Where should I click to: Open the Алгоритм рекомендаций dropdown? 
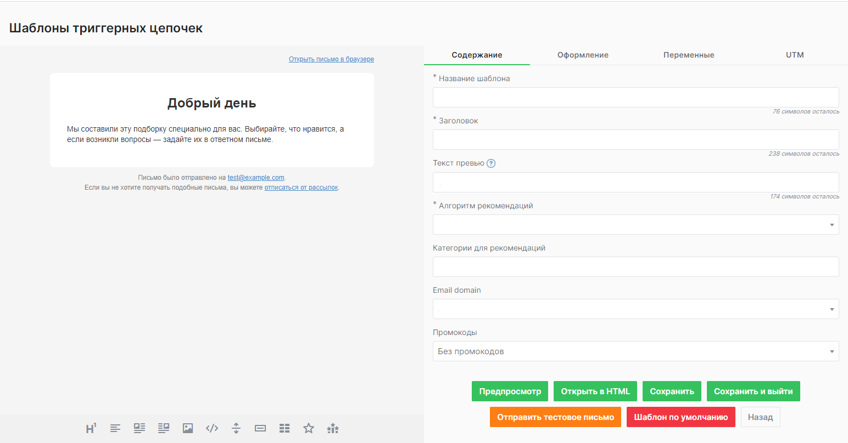(x=635, y=224)
